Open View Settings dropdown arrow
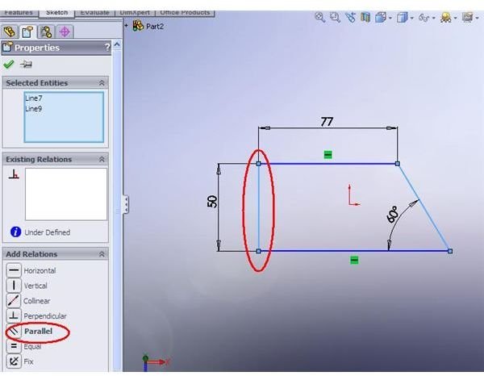 tap(477, 19)
